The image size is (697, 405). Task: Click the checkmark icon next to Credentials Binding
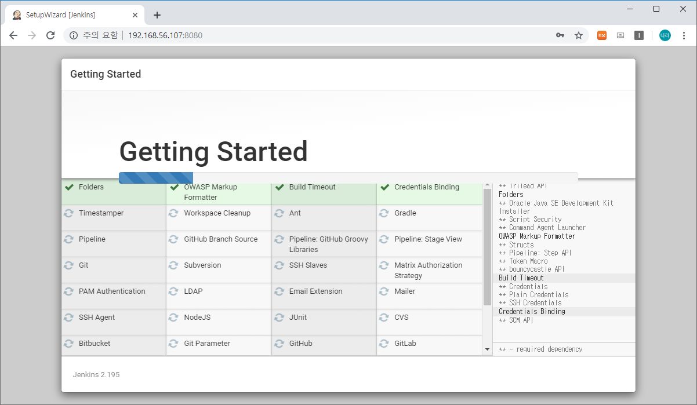coord(384,187)
